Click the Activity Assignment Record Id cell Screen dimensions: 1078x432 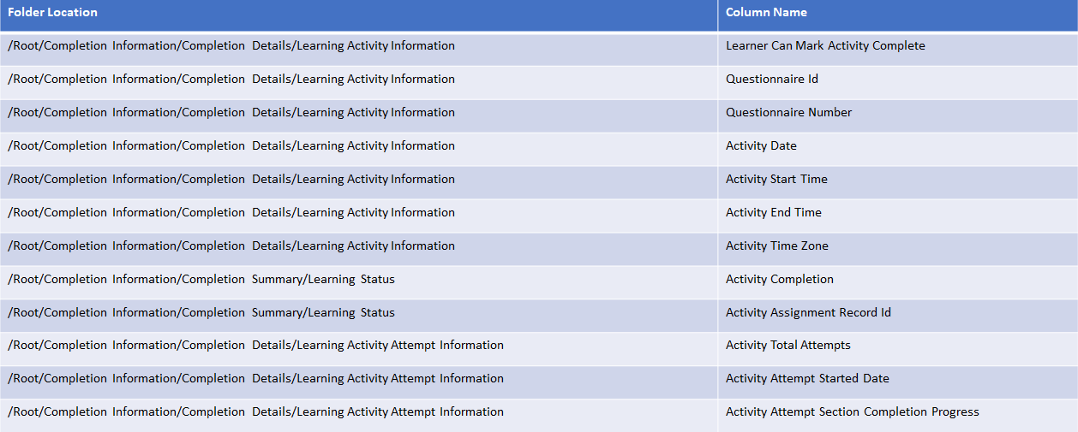pyautogui.click(x=808, y=313)
